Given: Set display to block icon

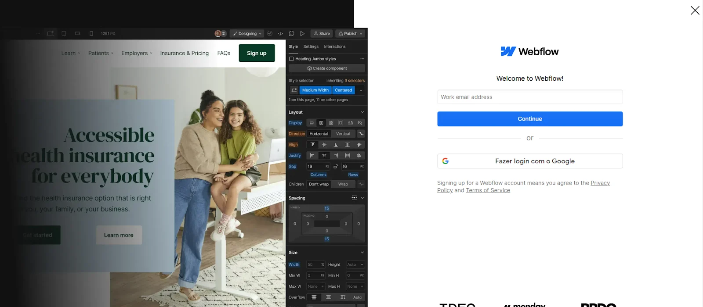Looking at the screenshot, I should [312, 123].
